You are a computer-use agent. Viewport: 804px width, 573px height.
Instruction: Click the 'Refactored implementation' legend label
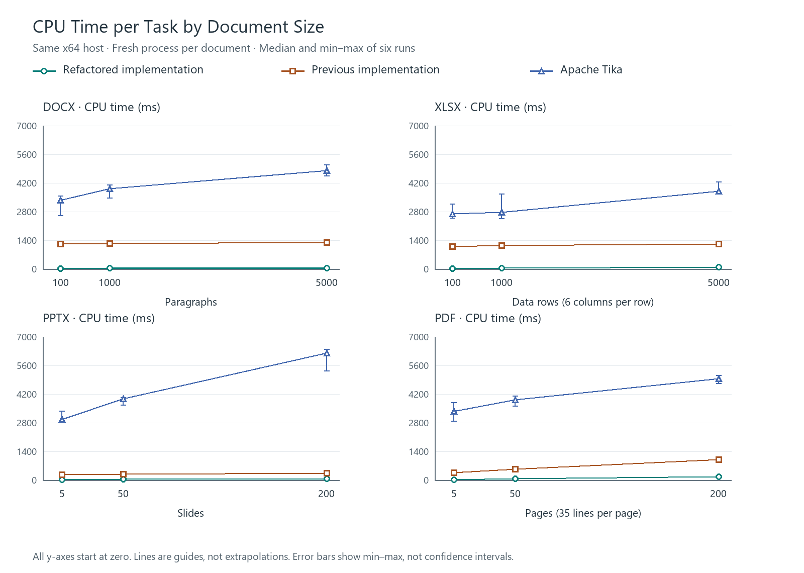pyautogui.click(x=133, y=70)
